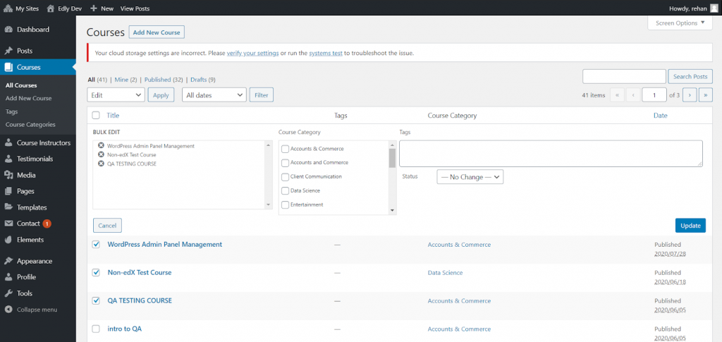Click the Testimonials person icon
The width and height of the screenshot is (722, 342).
point(8,159)
